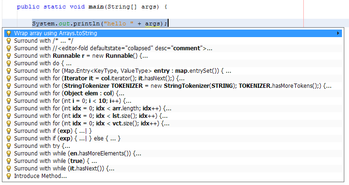
Task: Click the lightbulb icon beside Wrap array using Arrays.toString
Action: coord(8,33)
